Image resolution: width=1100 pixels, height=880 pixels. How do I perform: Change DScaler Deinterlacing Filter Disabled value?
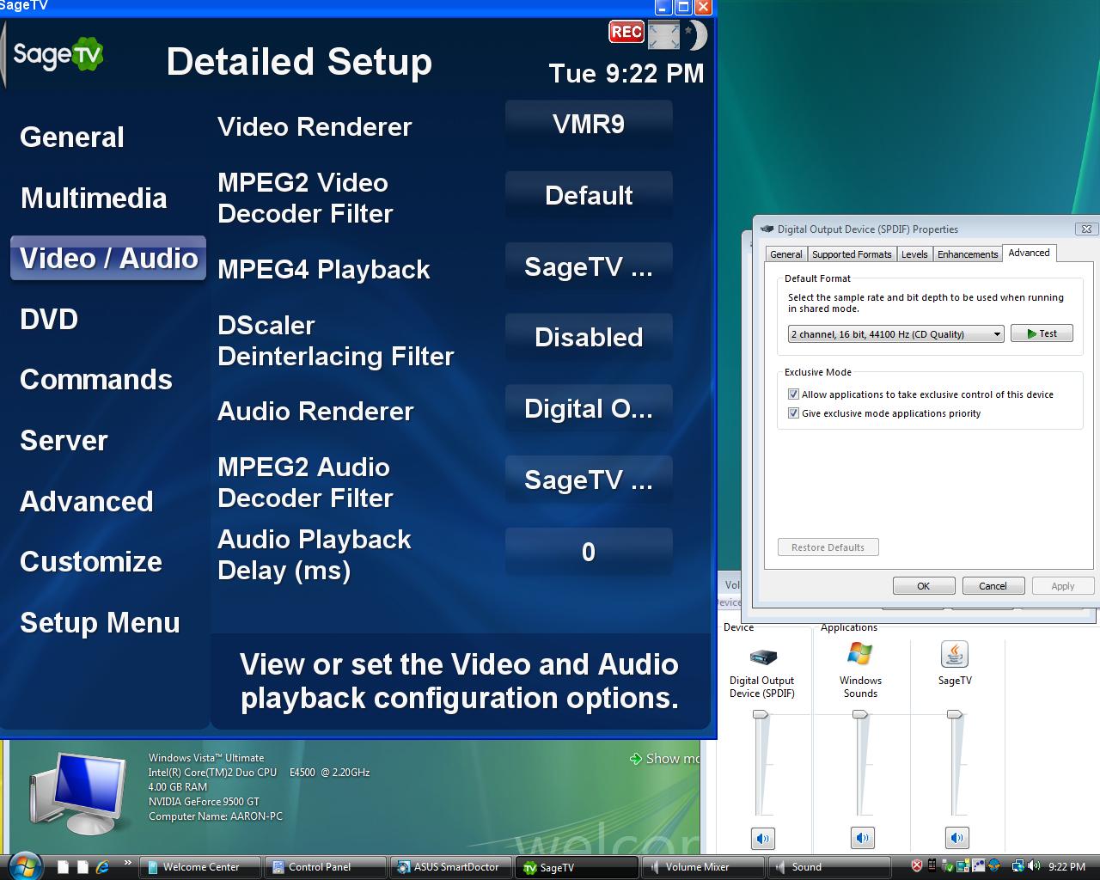tap(589, 338)
